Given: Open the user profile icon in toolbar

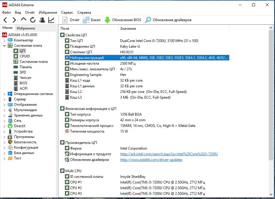Looking at the screenshot, I should [42, 20].
